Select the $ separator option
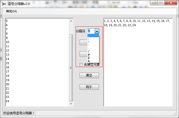 [93, 58]
